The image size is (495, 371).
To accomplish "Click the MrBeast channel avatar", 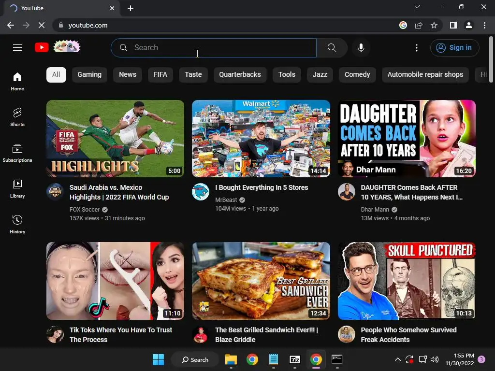I will pyautogui.click(x=201, y=191).
